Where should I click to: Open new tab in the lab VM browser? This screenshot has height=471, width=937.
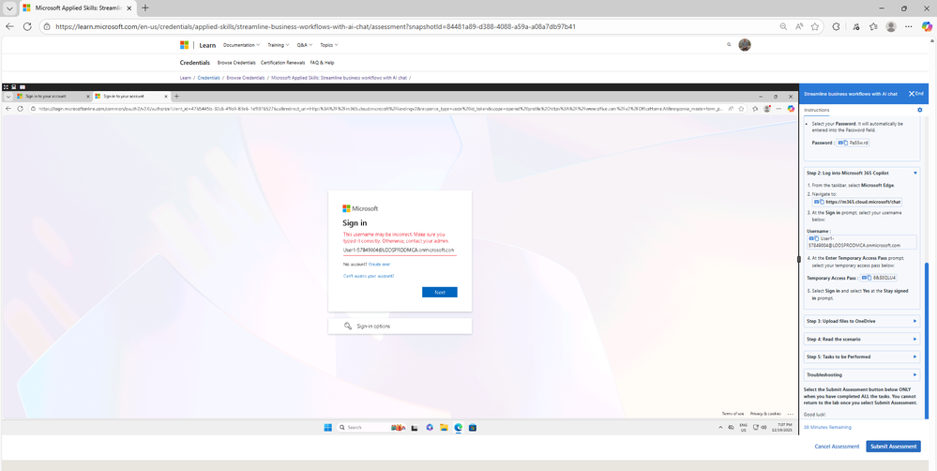pyautogui.click(x=176, y=97)
